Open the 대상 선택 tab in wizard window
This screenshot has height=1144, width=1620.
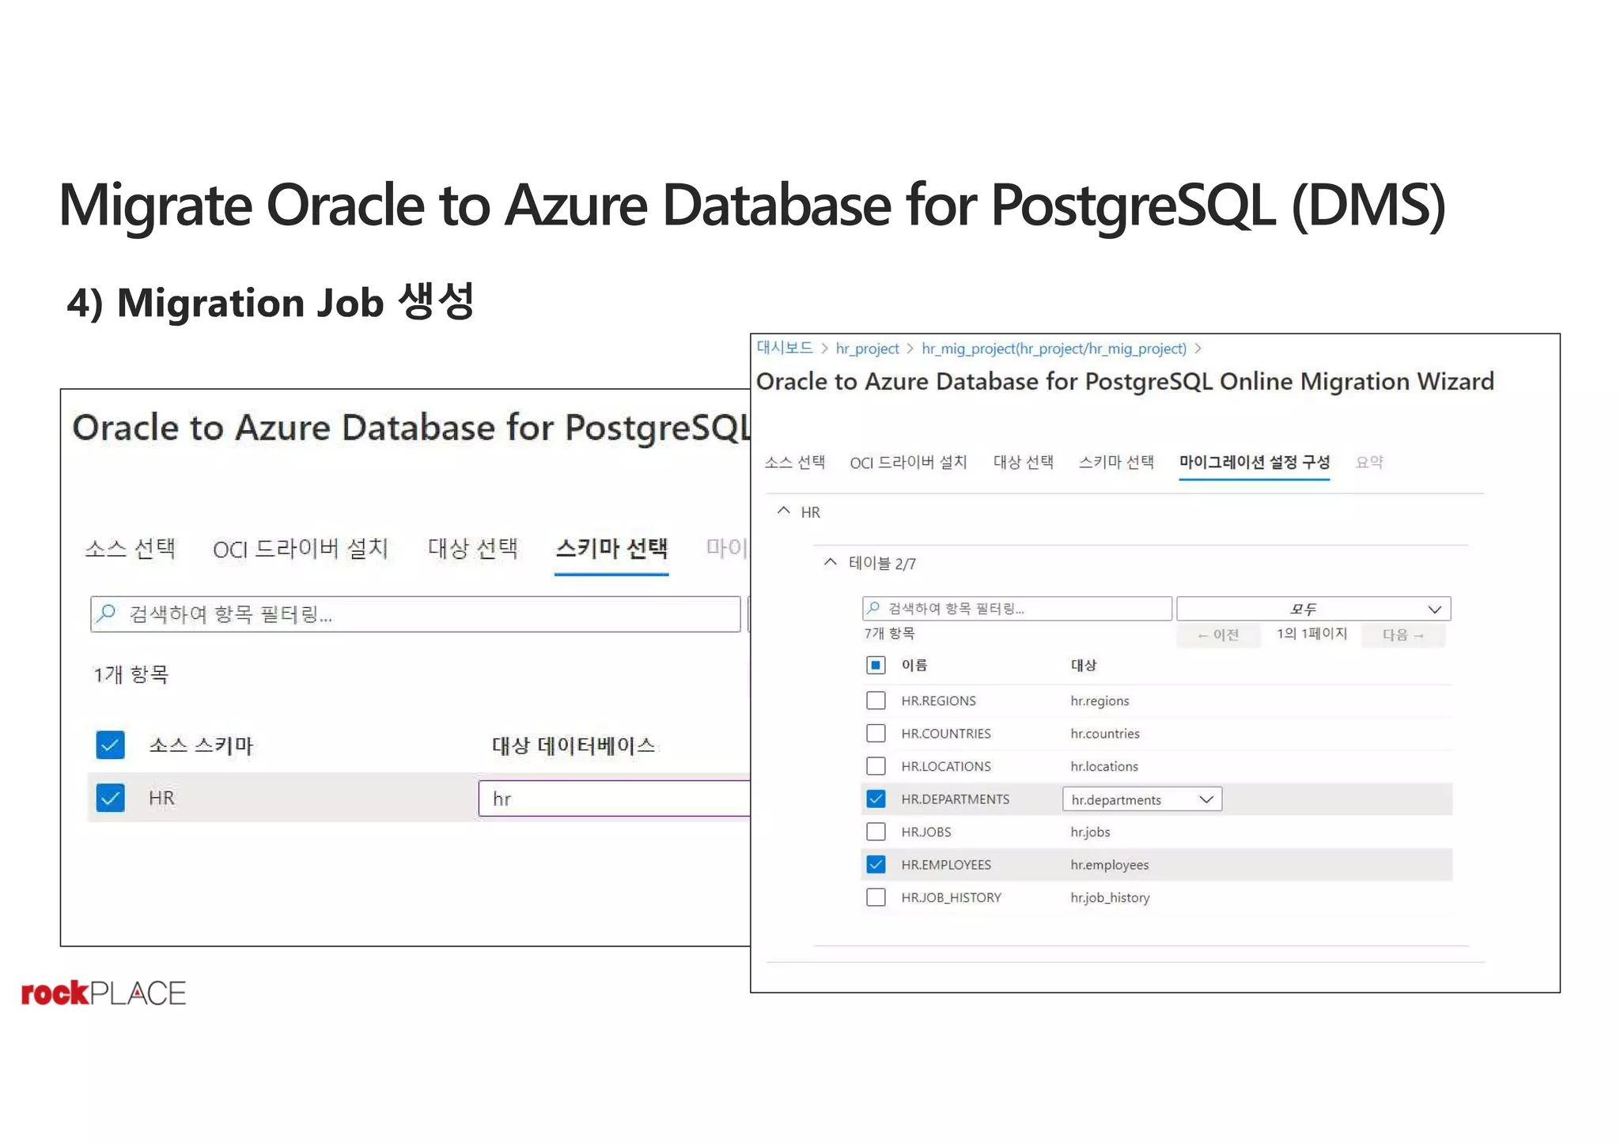pyautogui.click(x=1024, y=463)
